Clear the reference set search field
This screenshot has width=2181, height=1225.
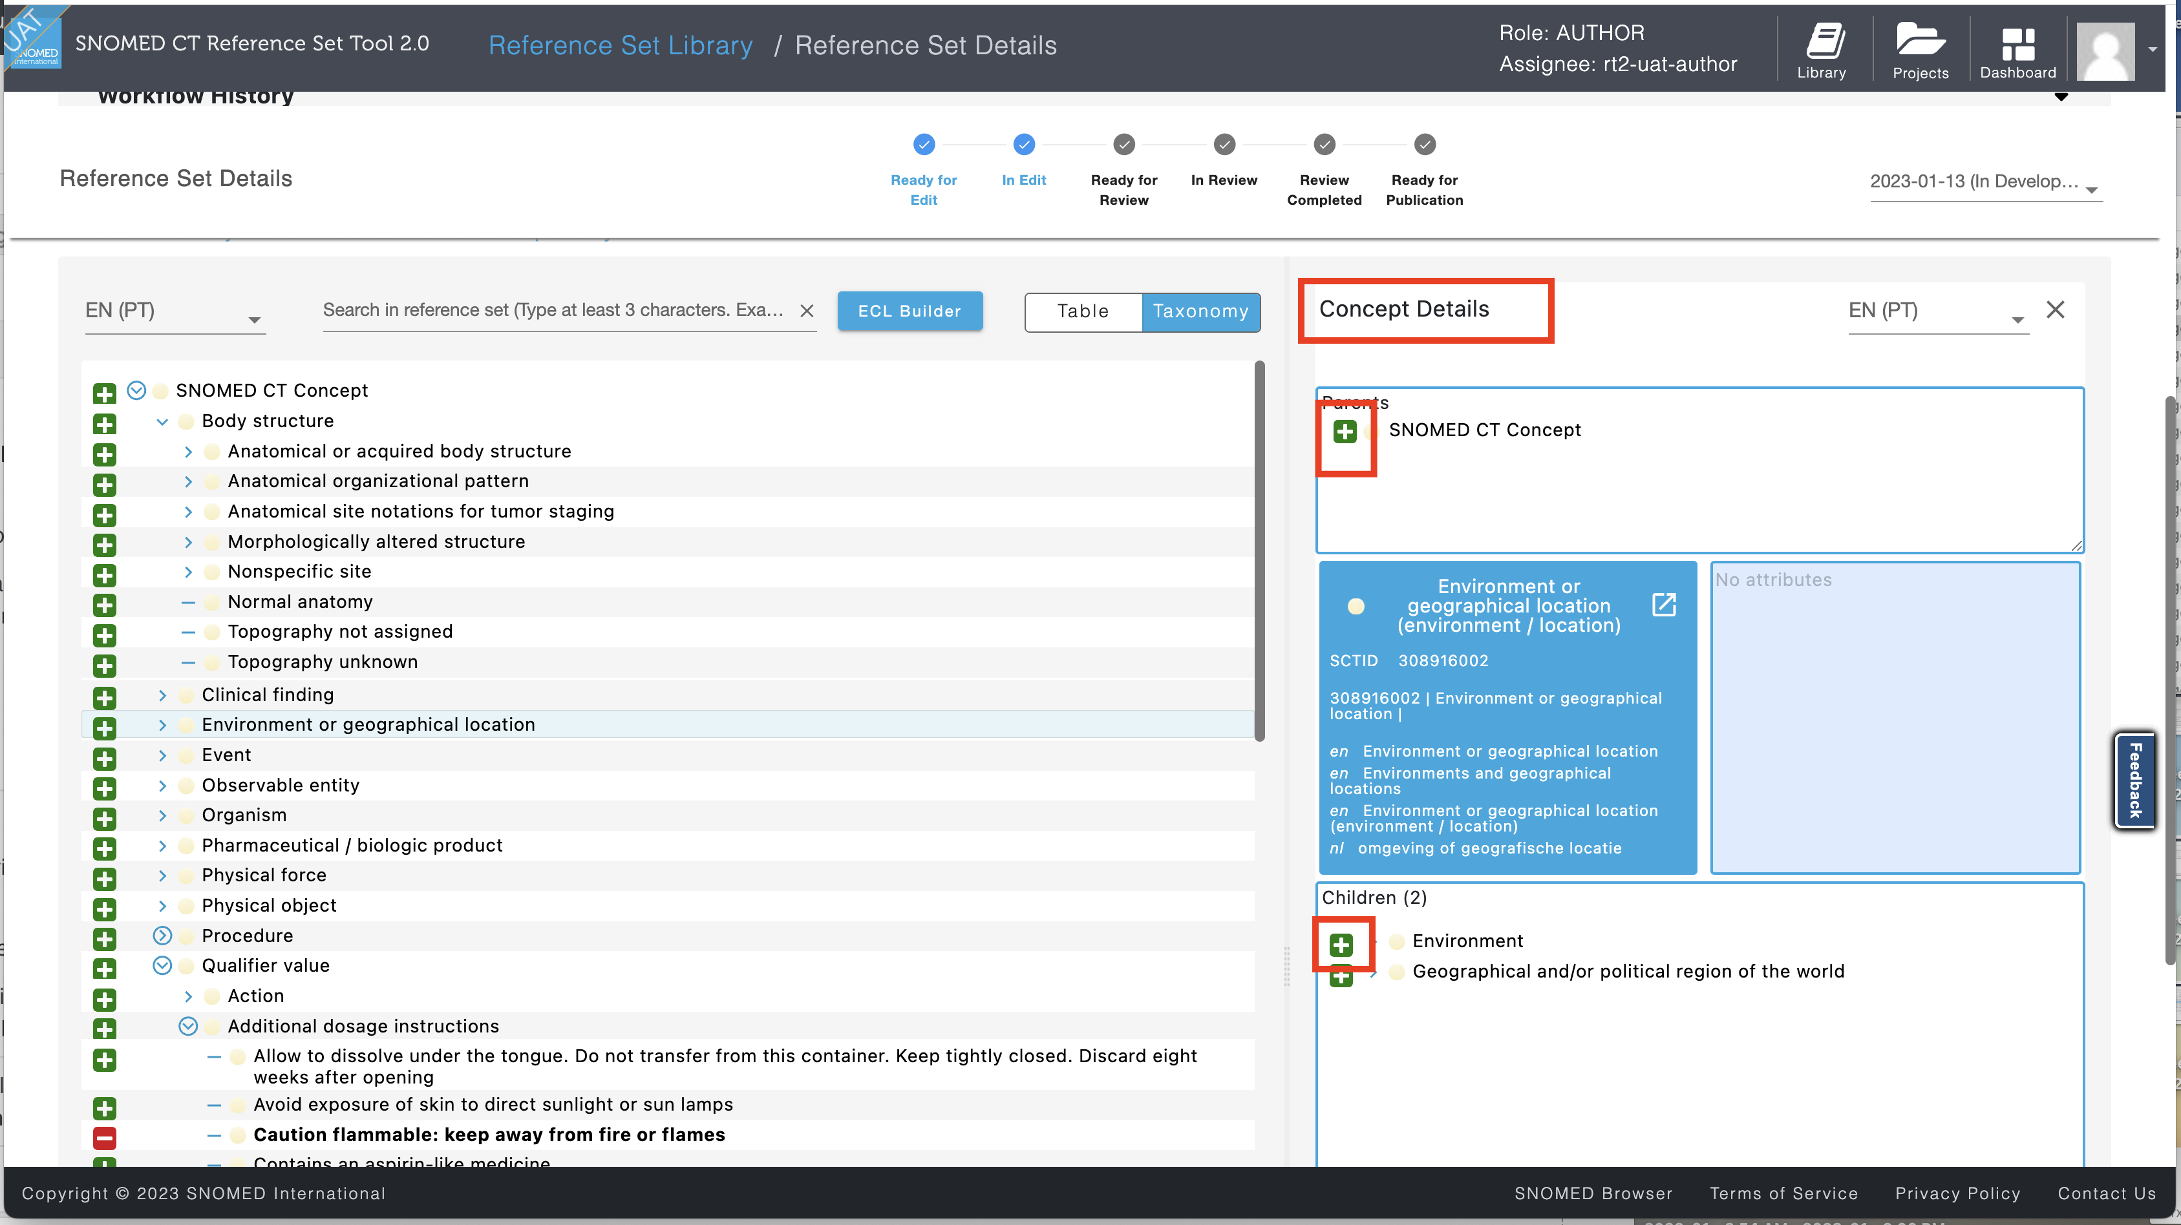(807, 311)
